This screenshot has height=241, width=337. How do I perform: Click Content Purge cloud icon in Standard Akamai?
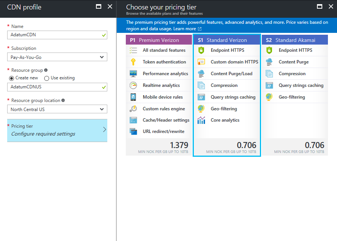click(269, 62)
